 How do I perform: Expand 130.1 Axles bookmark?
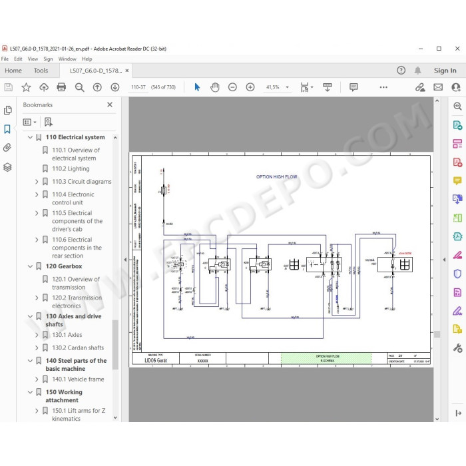point(37,335)
